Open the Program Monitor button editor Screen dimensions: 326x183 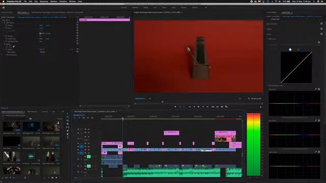pyautogui.click(x=260, y=107)
